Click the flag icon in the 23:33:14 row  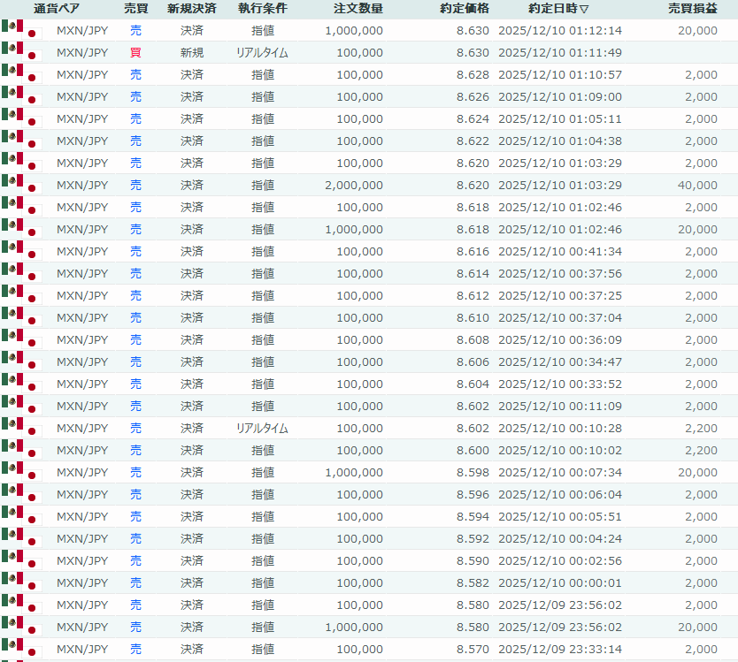pyautogui.click(x=21, y=649)
